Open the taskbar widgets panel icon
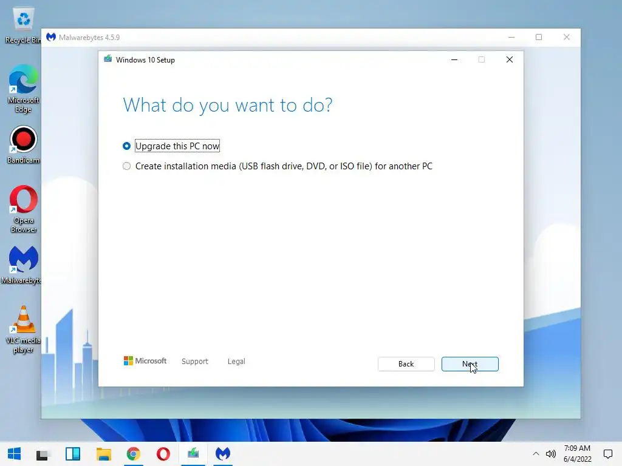This screenshot has width=622, height=466. point(73,454)
